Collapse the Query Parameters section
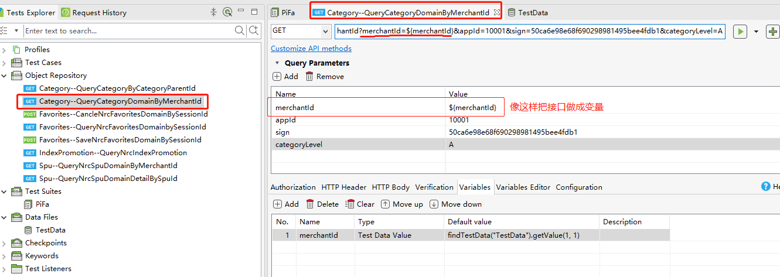This screenshot has height=277, width=780. 277,63
